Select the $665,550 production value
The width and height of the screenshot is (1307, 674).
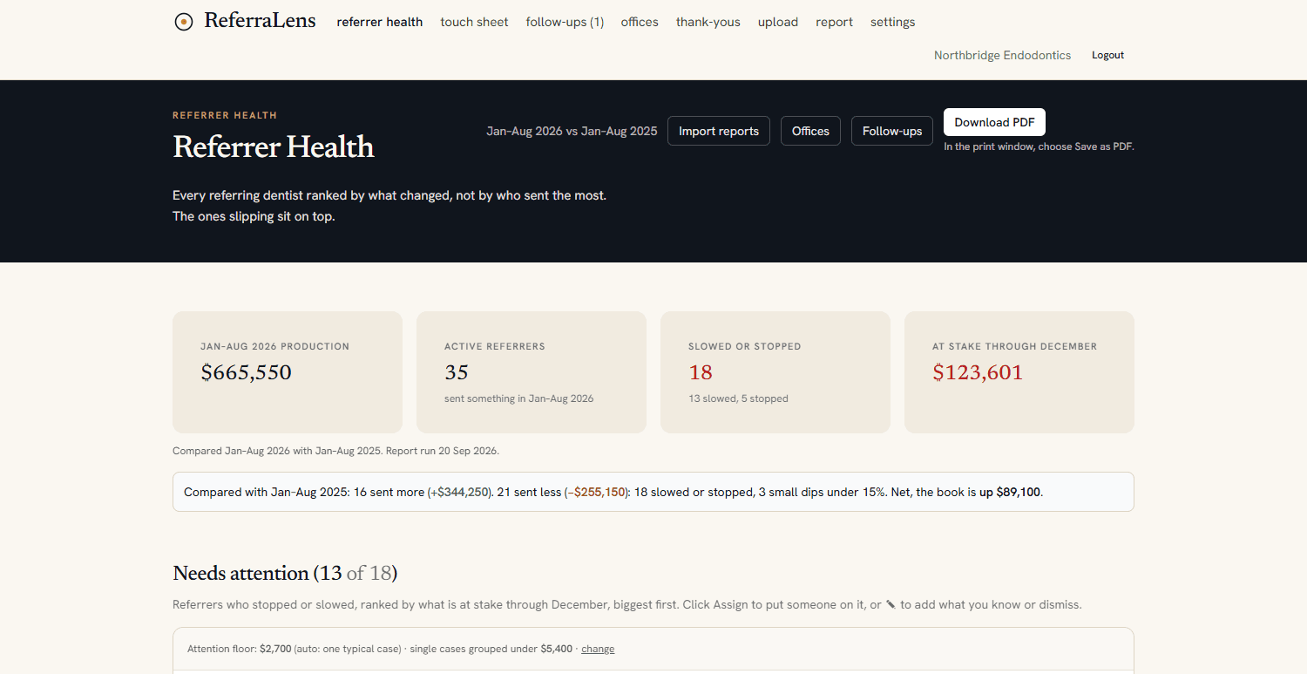click(246, 372)
